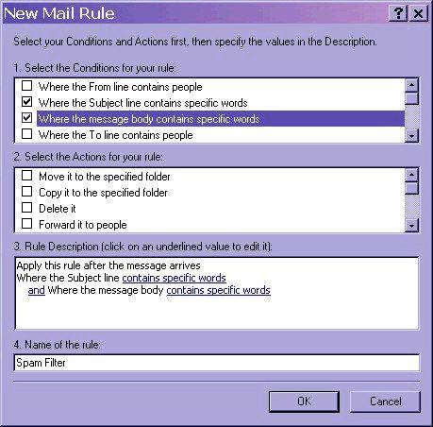The height and width of the screenshot is (427, 433).
Task: Check Move it to the specified folder
Action: (x=27, y=176)
